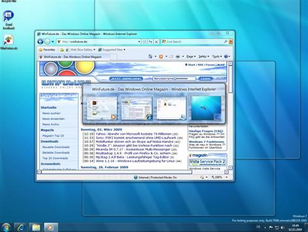Open the Miranda IM 0.7.17 article

tap(133, 149)
